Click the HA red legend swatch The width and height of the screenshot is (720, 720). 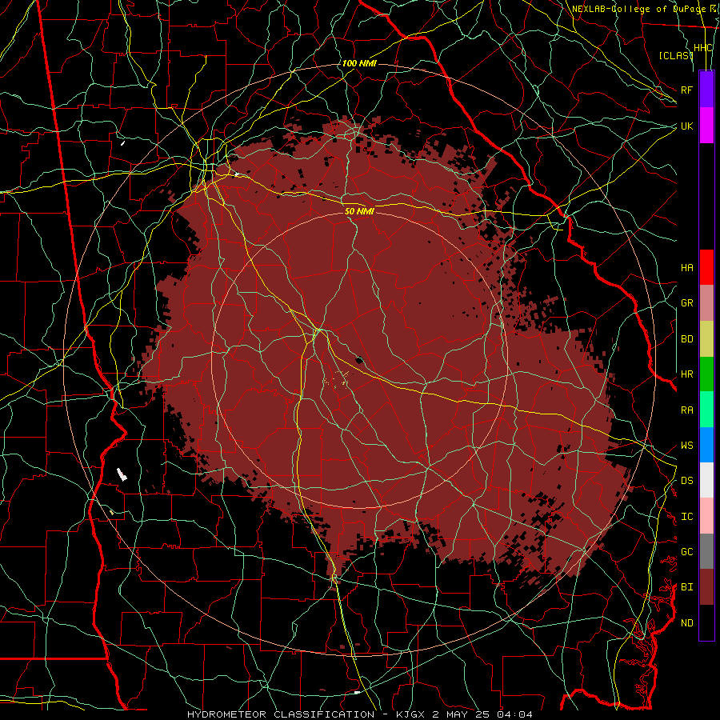pyautogui.click(x=706, y=267)
